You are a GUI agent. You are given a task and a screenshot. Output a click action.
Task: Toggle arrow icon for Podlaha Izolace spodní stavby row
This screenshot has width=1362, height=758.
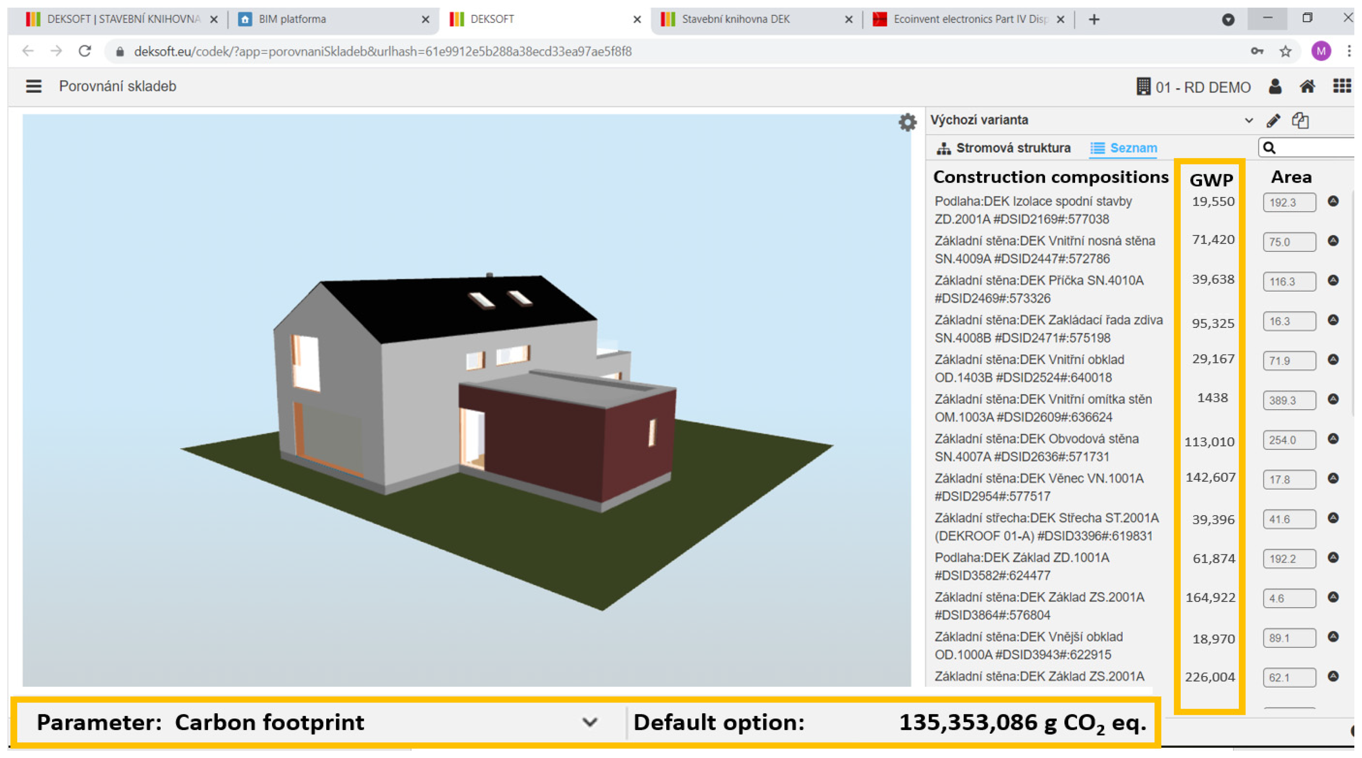click(x=1333, y=201)
